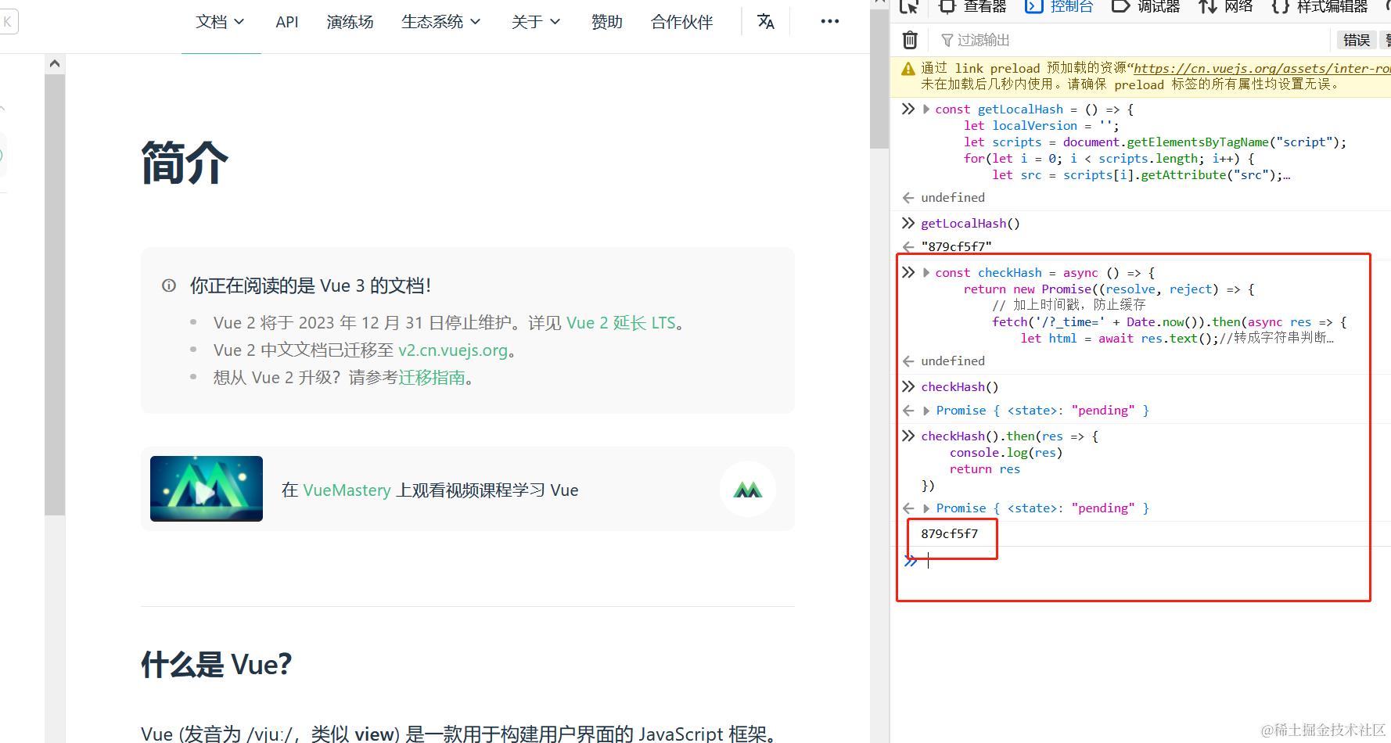
Task: Click the 迁移指南 link
Action: pos(433,378)
